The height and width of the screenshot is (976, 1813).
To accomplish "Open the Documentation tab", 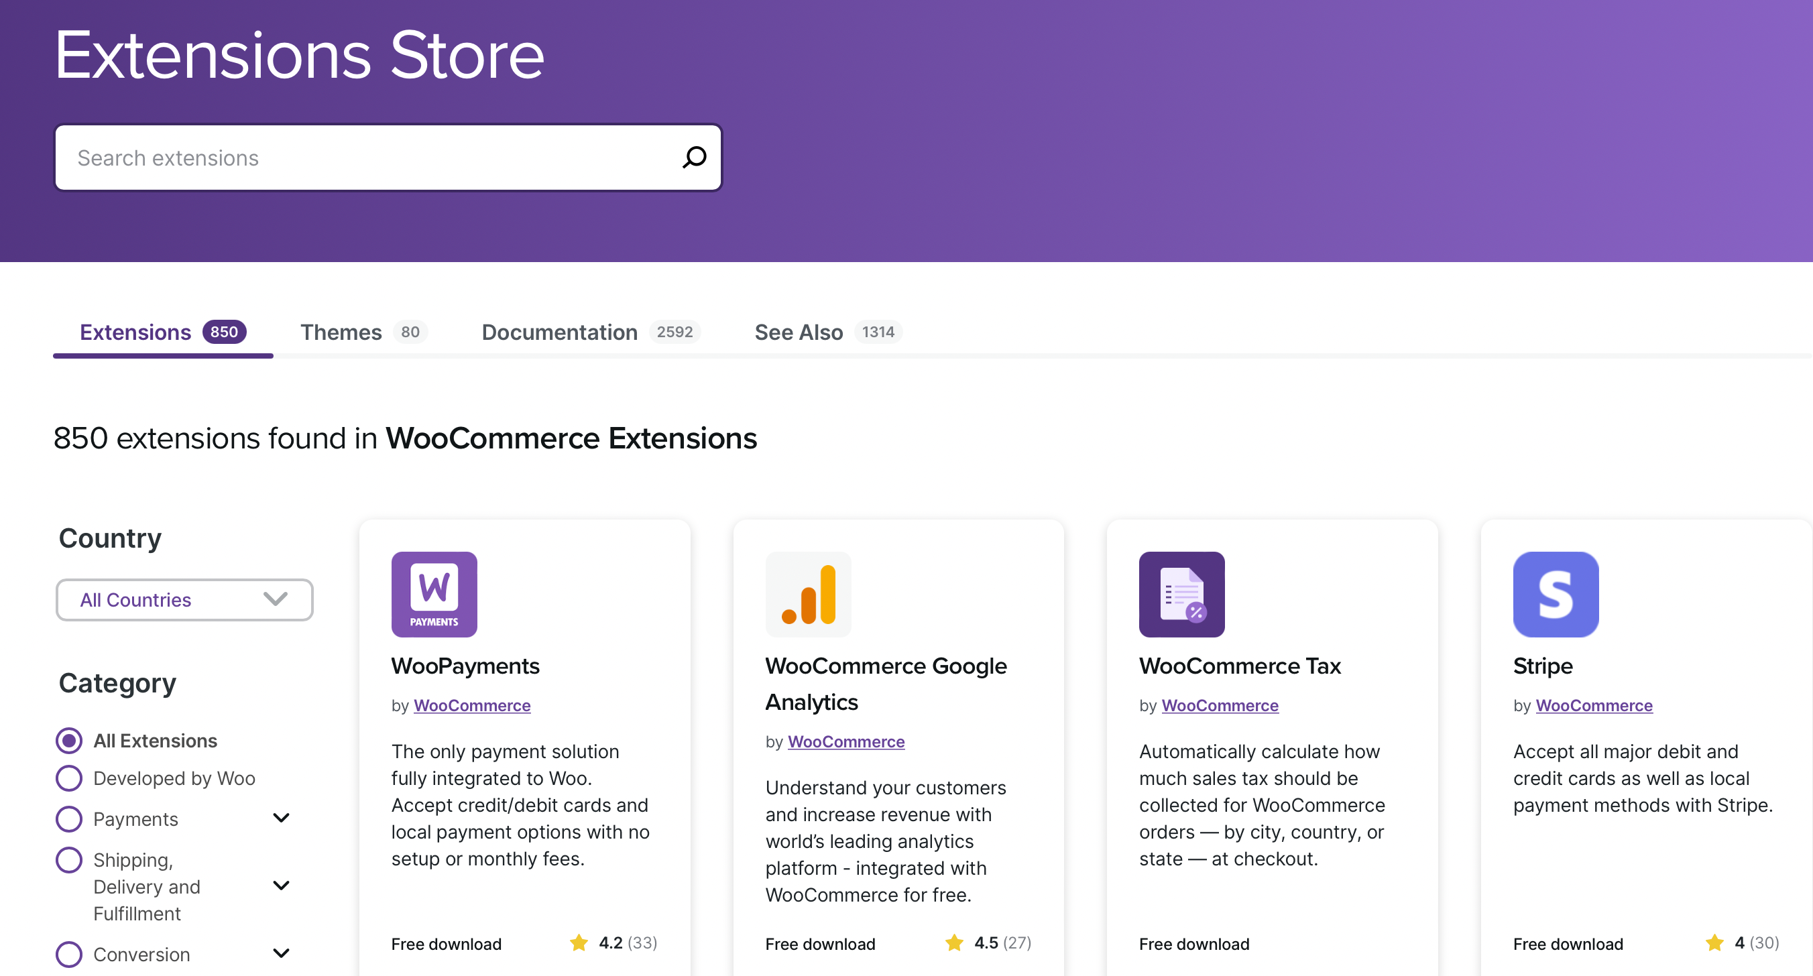I will coord(559,332).
